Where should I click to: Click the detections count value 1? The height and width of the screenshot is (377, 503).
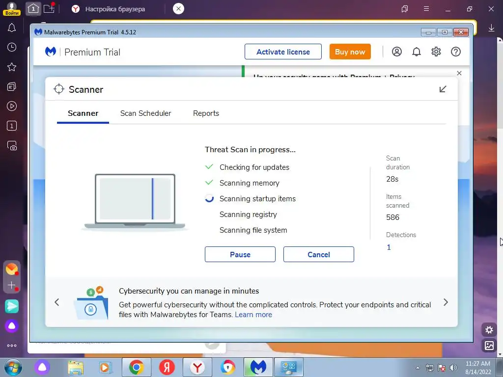pos(389,247)
